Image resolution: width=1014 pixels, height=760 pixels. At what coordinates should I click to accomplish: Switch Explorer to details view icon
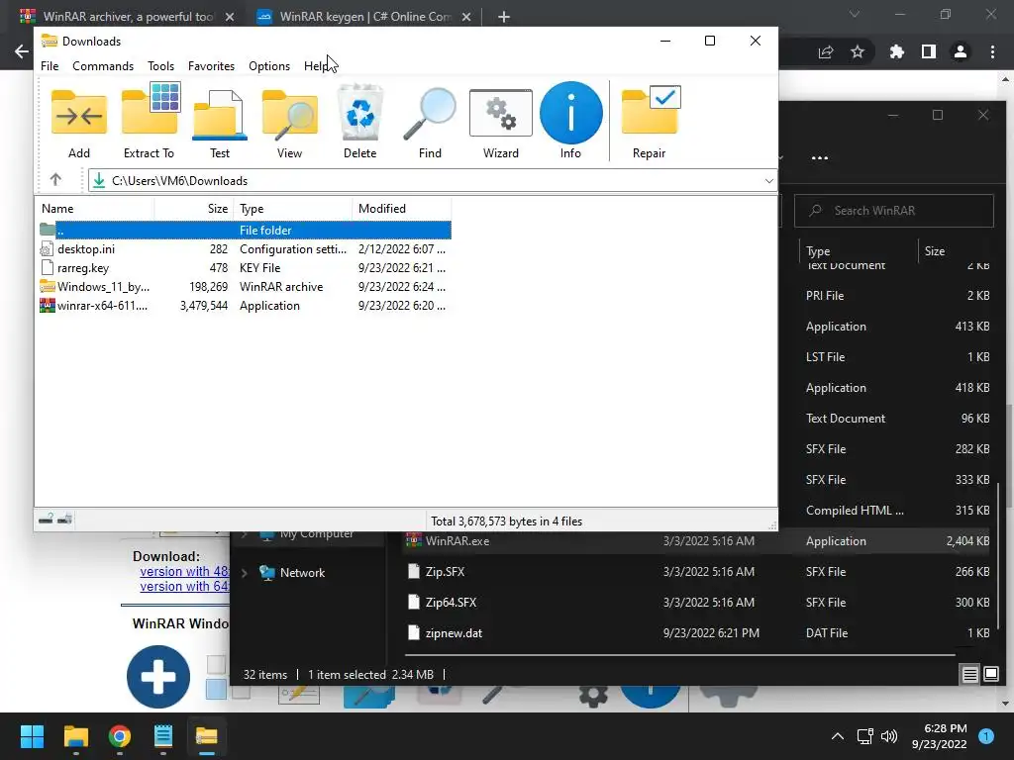pos(970,675)
